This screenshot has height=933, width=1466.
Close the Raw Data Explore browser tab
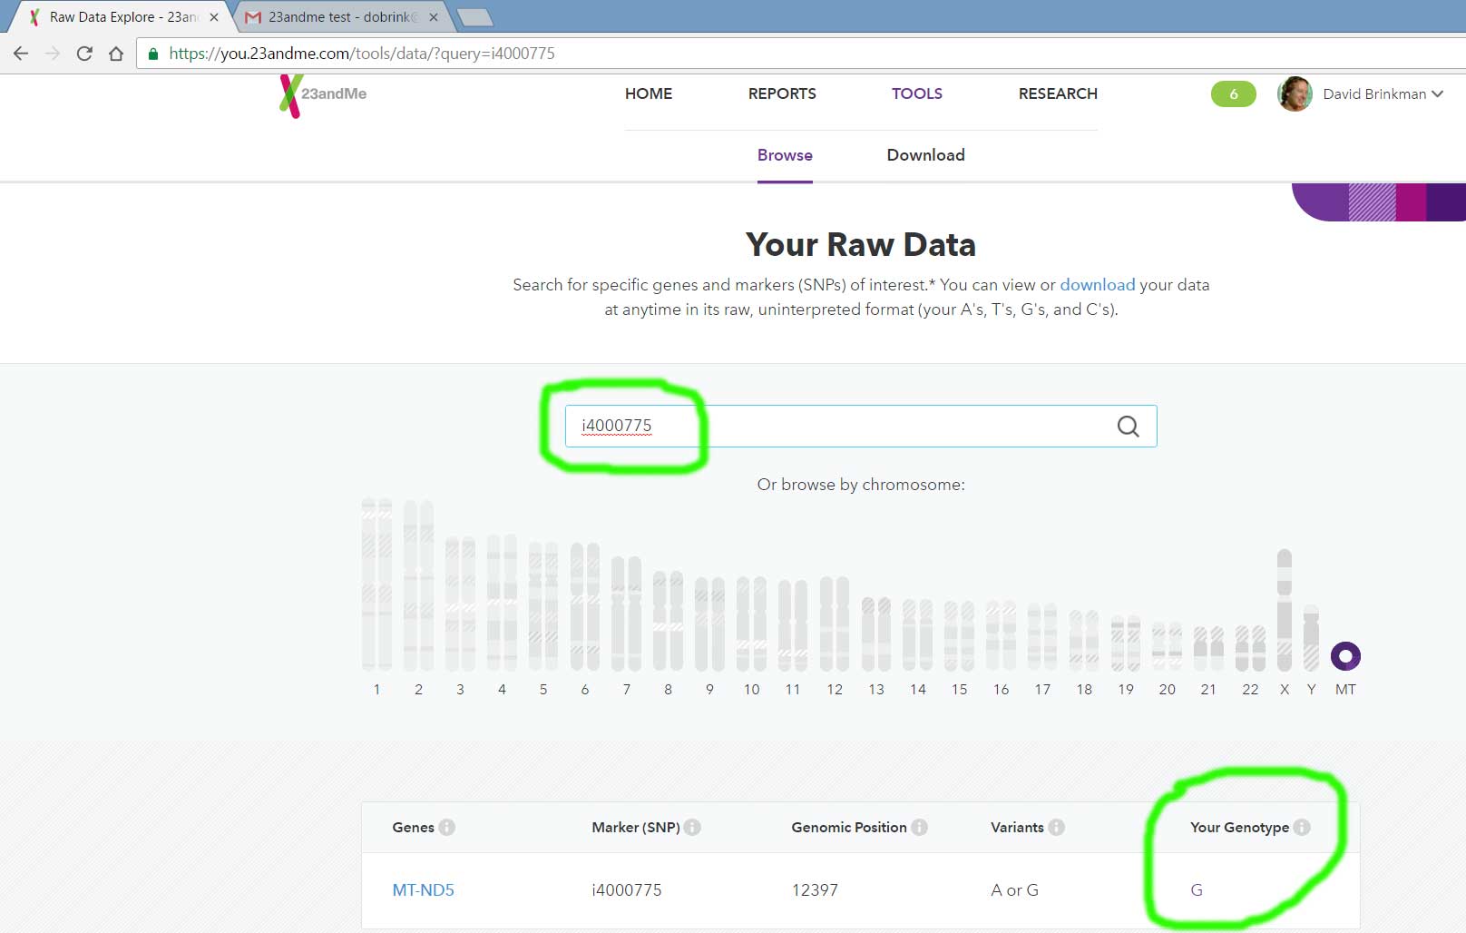click(x=214, y=17)
